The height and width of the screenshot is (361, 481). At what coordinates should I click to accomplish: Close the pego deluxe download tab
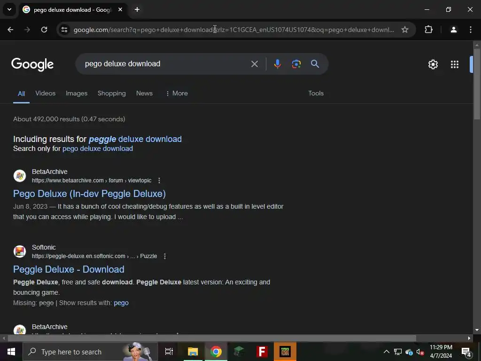click(120, 9)
